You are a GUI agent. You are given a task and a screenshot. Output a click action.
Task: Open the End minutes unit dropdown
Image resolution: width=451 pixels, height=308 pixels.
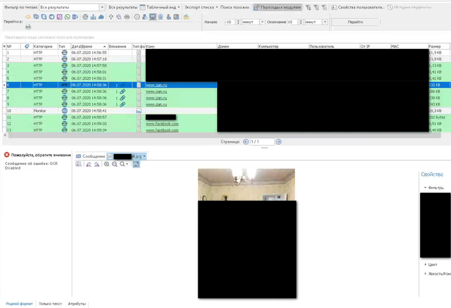(x=325, y=22)
